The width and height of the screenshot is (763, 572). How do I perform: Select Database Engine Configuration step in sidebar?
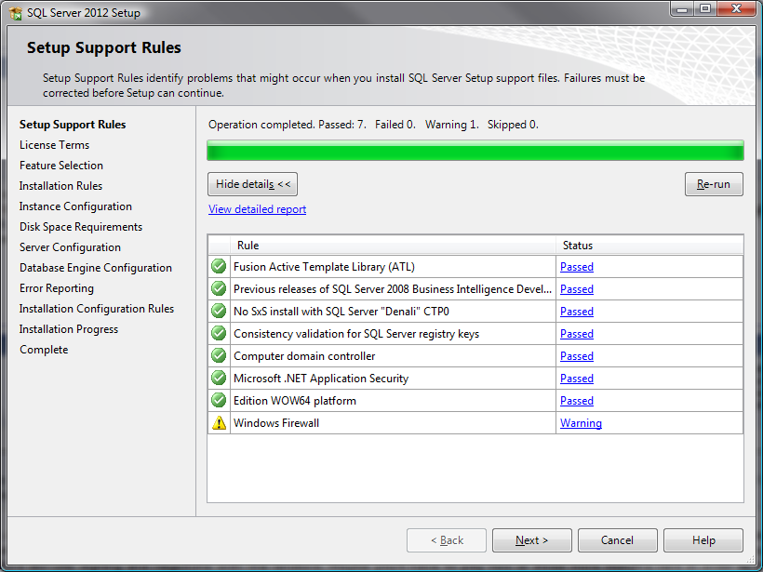(x=96, y=268)
